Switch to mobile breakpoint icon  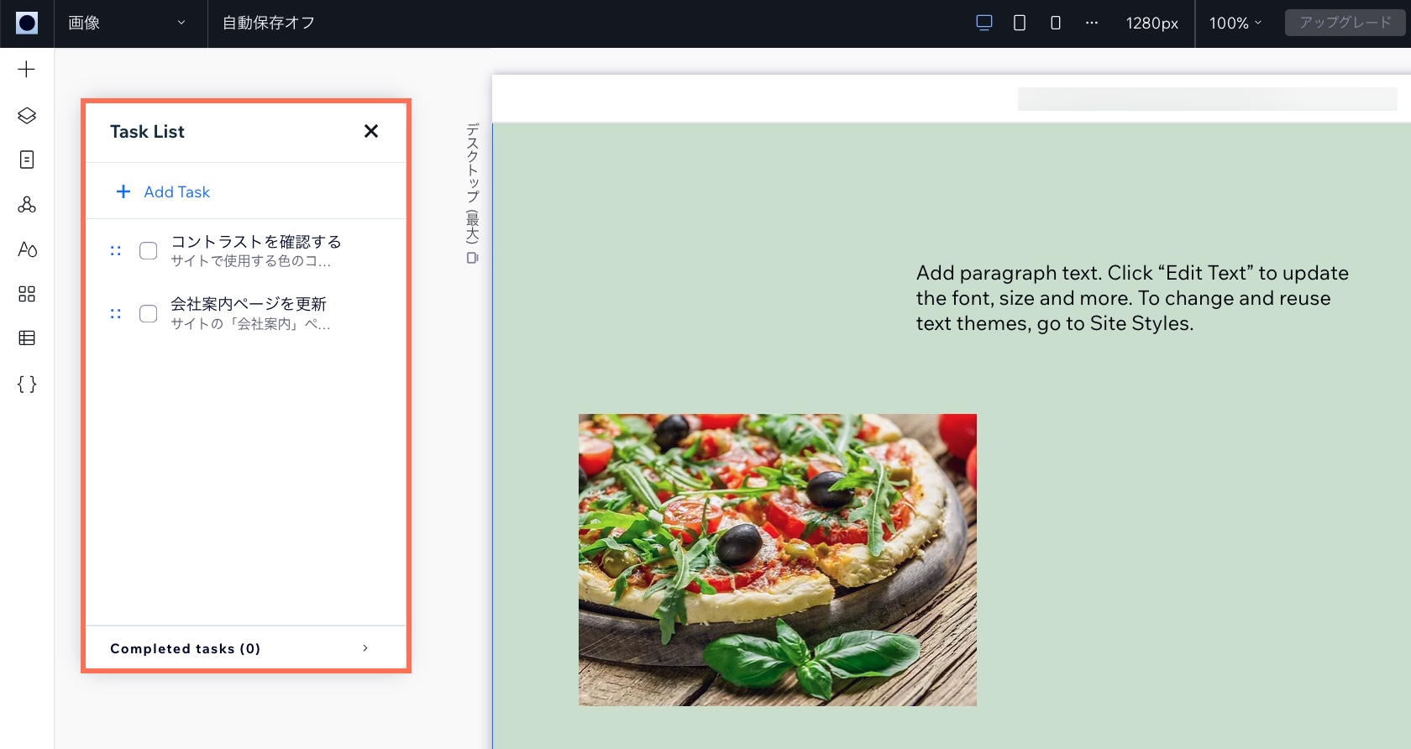(1056, 23)
